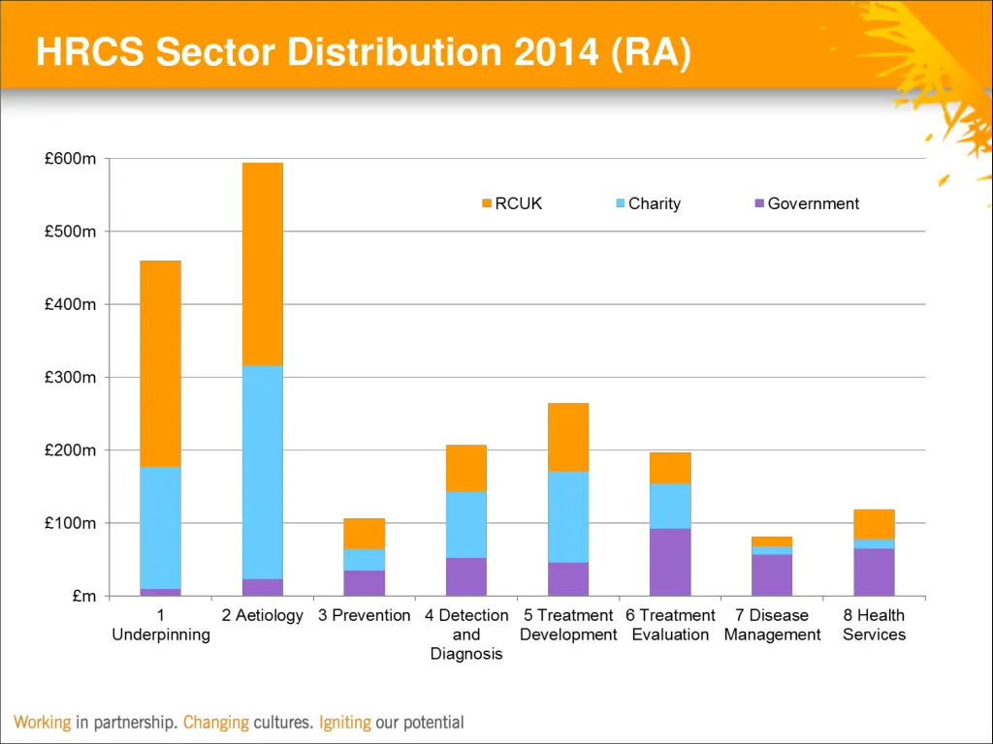Select the "4 Detection and Diagnosis" axis label
This screenshot has width=993, height=744.
[x=465, y=635]
